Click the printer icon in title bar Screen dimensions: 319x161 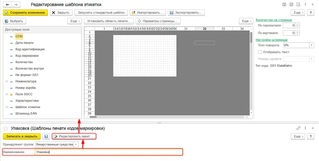pyautogui.click(x=291, y=4)
